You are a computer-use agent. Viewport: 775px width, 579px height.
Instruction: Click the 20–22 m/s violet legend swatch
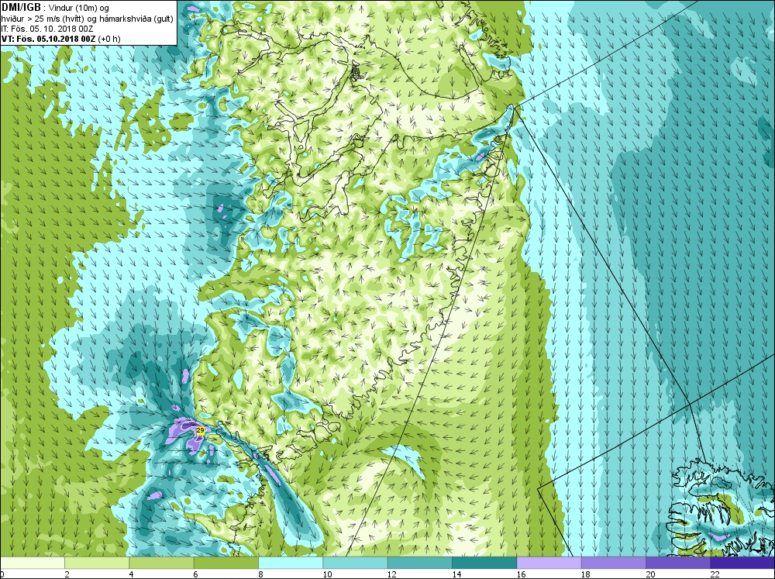(677, 563)
